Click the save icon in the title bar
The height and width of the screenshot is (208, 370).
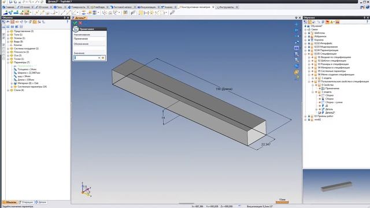[10, 2]
